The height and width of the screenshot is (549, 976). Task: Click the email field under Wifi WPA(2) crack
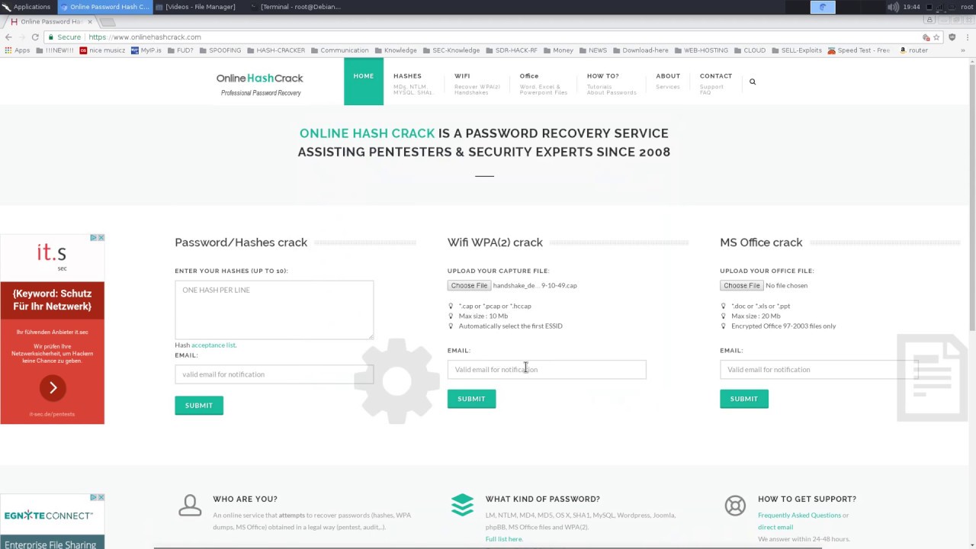click(x=547, y=370)
